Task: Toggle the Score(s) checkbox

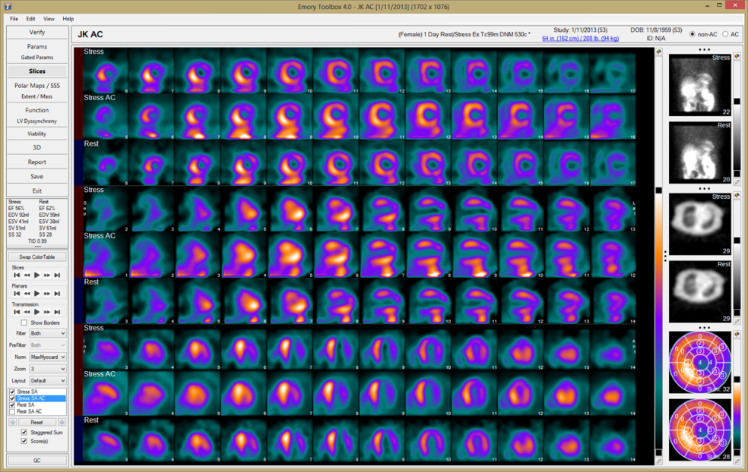Action: (x=24, y=441)
